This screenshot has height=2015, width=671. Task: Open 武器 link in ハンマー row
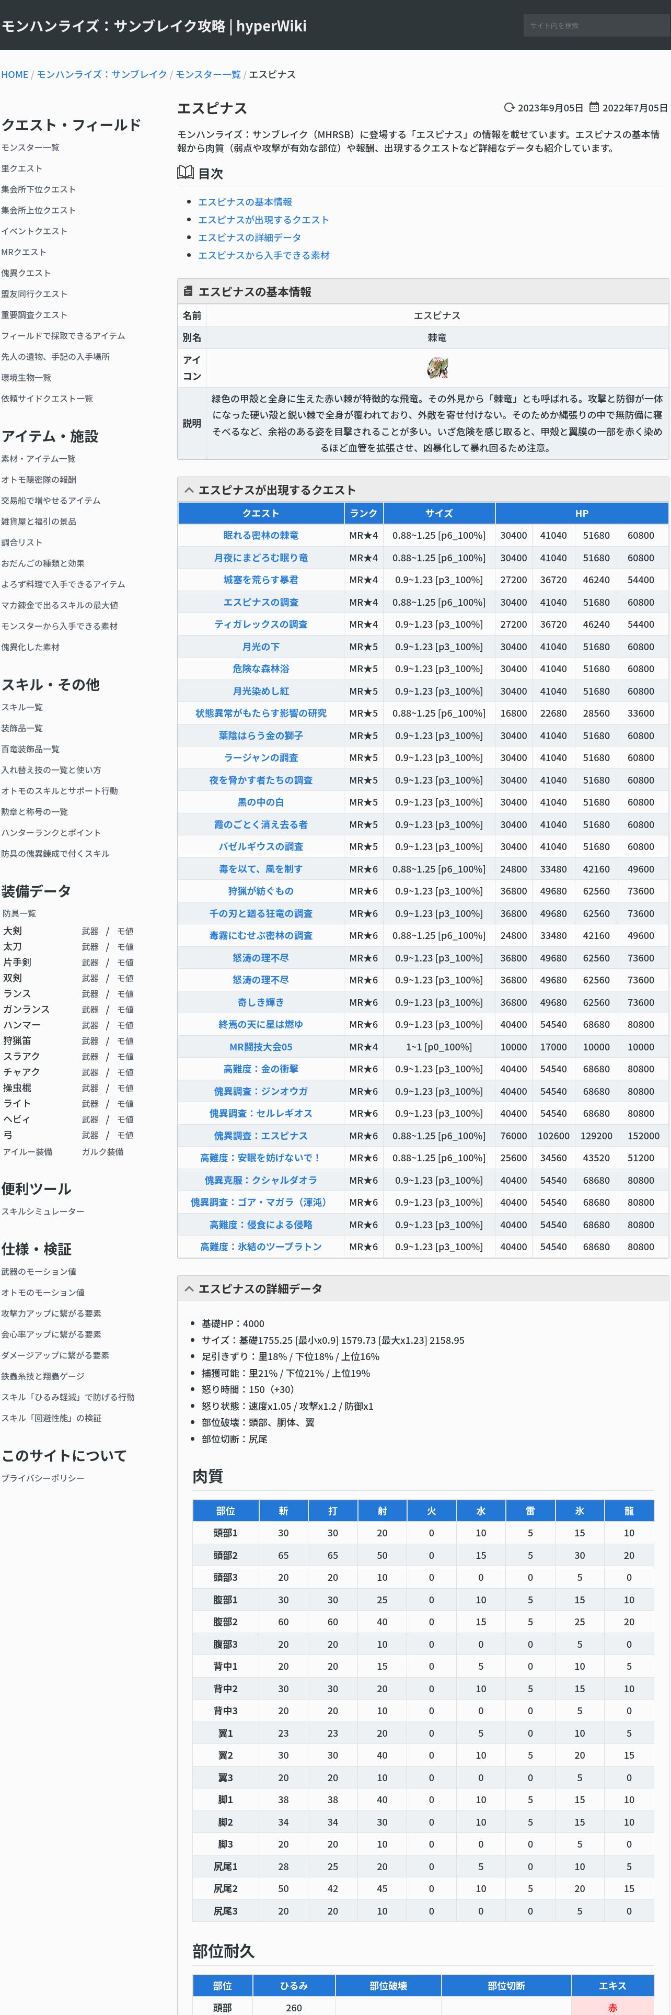point(90,1025)
